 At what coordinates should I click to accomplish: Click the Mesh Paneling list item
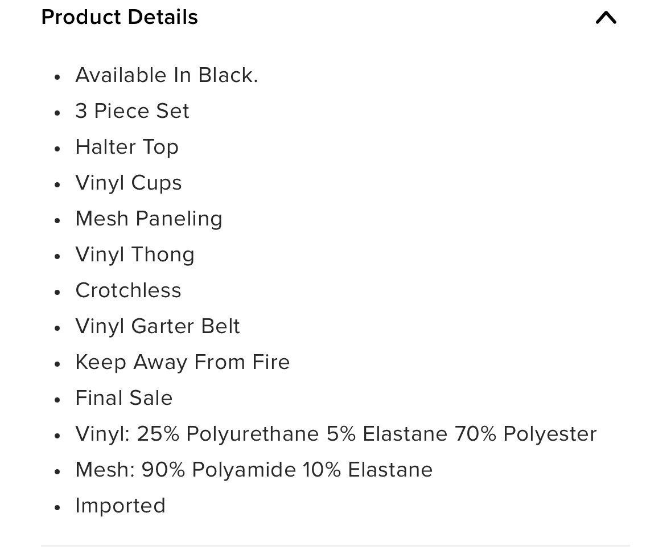[x=149, y=219]
